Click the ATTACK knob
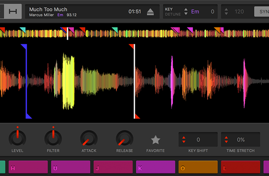 [89, 138]
